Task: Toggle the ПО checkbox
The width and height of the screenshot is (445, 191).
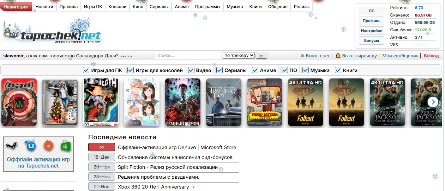Action: [x=284, y=70]
